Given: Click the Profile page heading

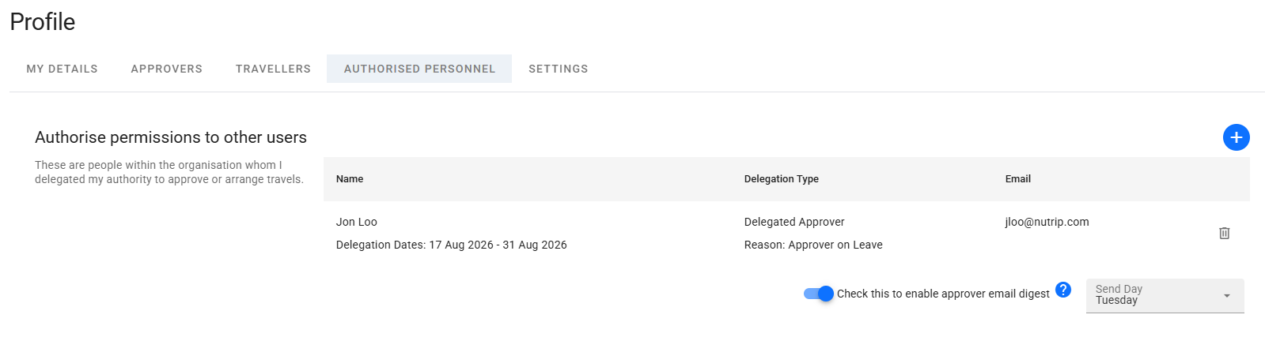Looking at the screenshot, I should pyautogui.click(x=43, y=22).
